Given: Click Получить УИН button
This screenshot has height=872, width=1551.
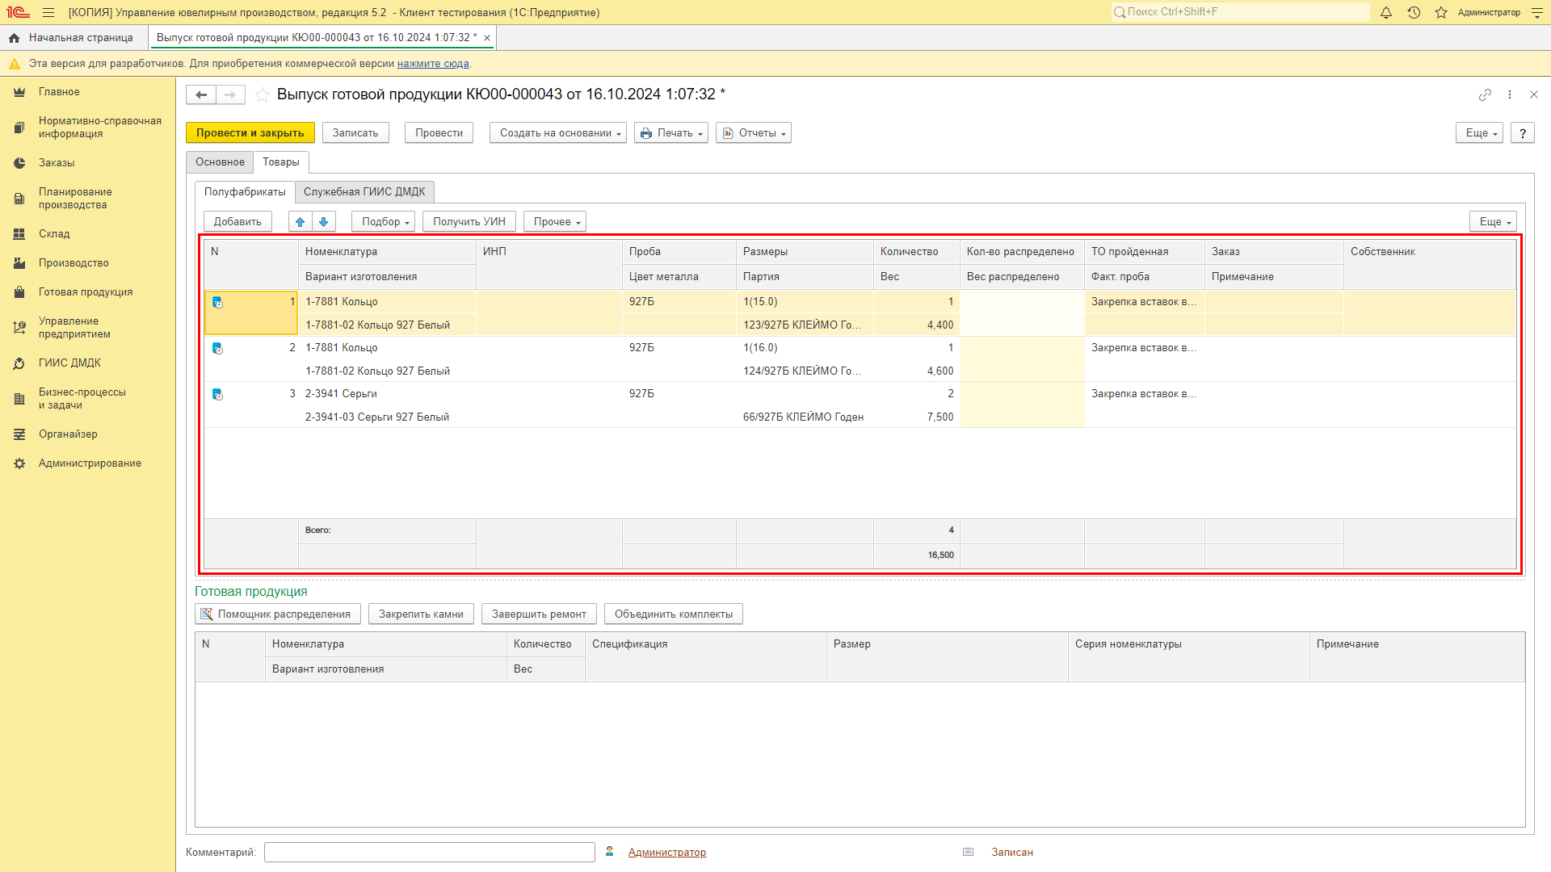Looking at the screenshot, I should [x=469, y=221].
